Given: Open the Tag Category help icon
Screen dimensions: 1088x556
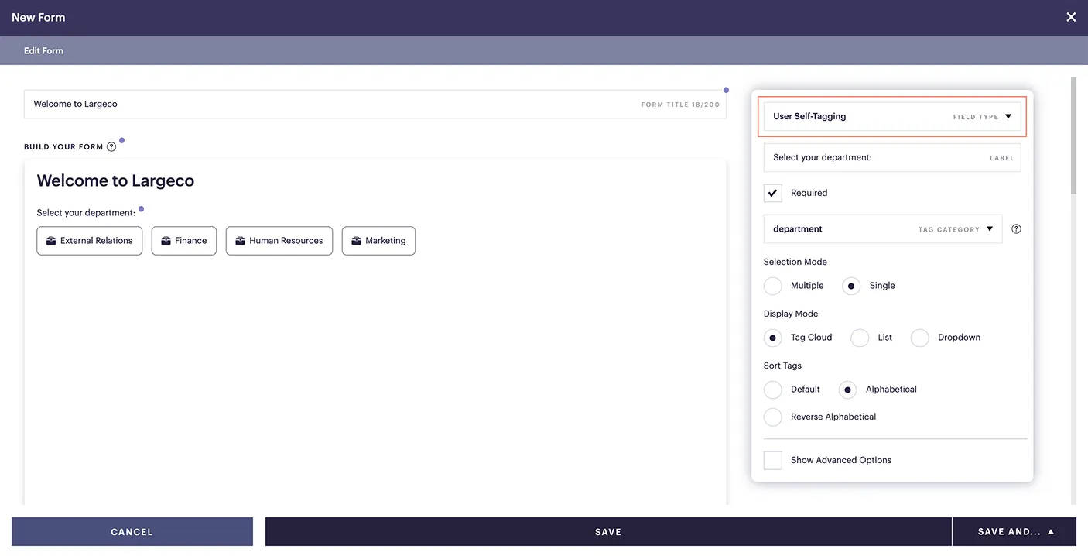Looking at the screenshot, I should (1016, 229).
